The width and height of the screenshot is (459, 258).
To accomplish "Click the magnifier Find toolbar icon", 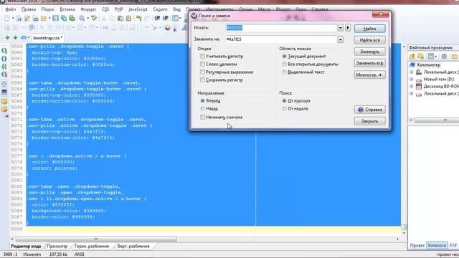I will tap(82, 19).
